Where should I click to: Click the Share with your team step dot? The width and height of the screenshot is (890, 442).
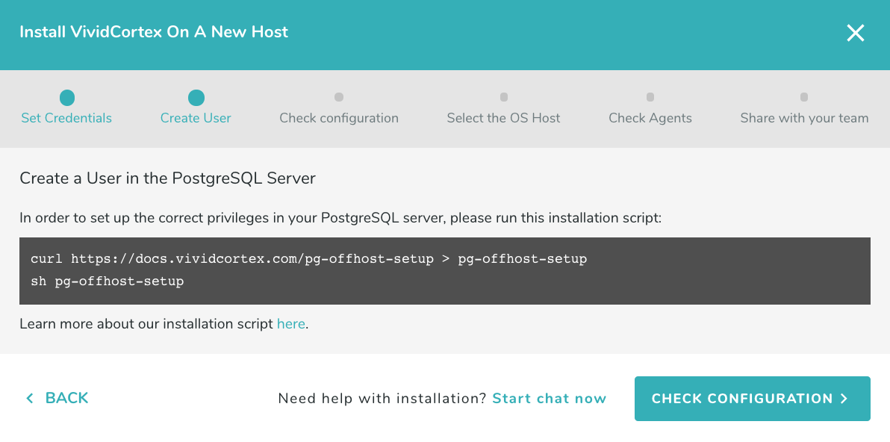(804, 97)
